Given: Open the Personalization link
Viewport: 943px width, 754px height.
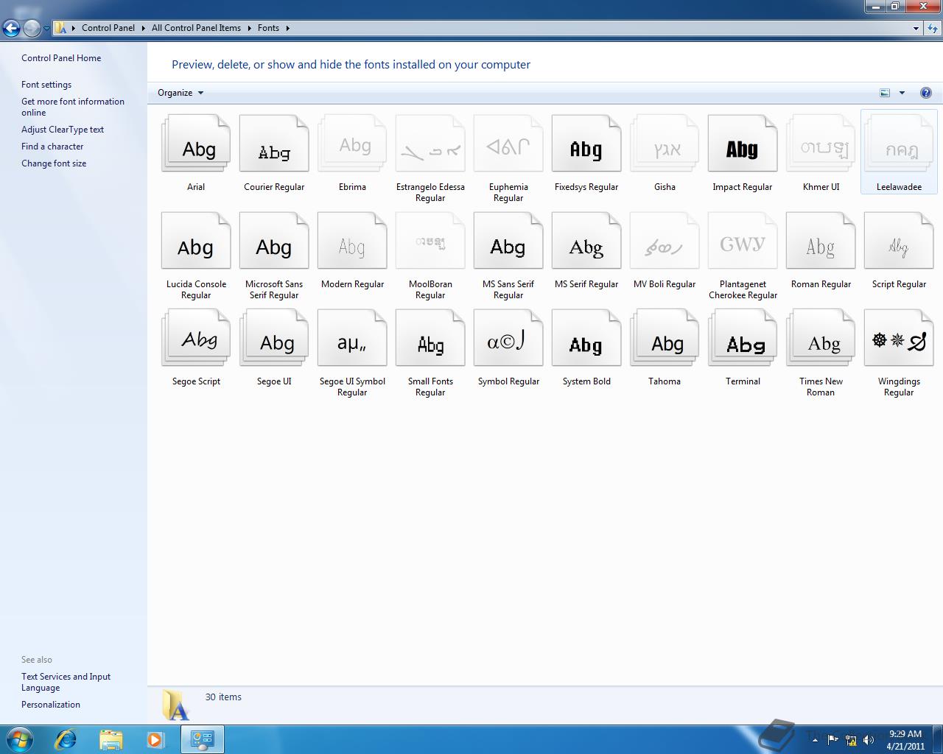Looking at the screenshot, I should [51, 705].
